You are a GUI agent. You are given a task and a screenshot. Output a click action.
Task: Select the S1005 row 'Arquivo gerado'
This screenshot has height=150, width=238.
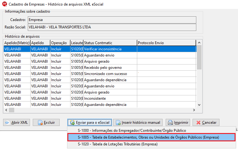coord(100,61)
